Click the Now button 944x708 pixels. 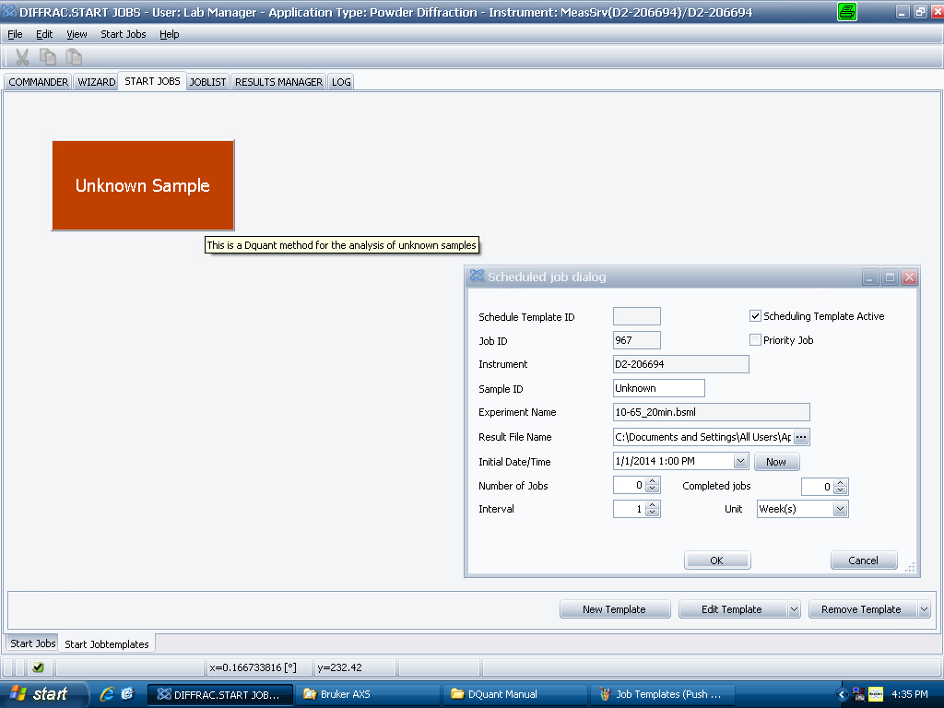pyautogui.click(x=776, y=462)
